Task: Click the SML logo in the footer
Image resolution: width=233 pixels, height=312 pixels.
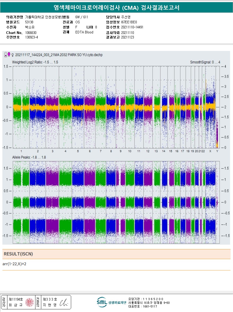Action: click(102, 302)
